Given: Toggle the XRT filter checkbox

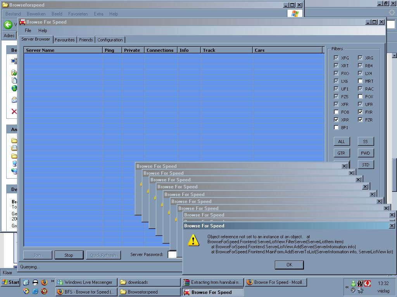Looking at the screenshot, I should click(336, 66).
